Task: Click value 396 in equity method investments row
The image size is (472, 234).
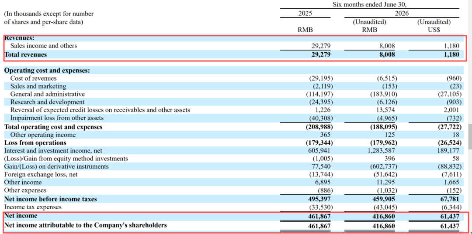Action: (x=390, y=159)
